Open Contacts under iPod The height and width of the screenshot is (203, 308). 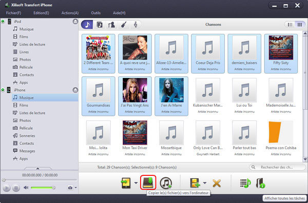27,75
